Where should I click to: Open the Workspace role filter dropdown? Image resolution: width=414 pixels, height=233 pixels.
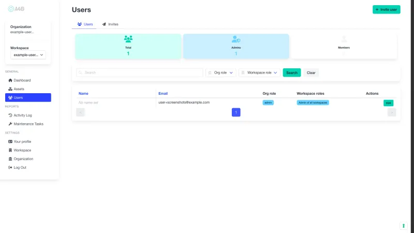[260, 72]
